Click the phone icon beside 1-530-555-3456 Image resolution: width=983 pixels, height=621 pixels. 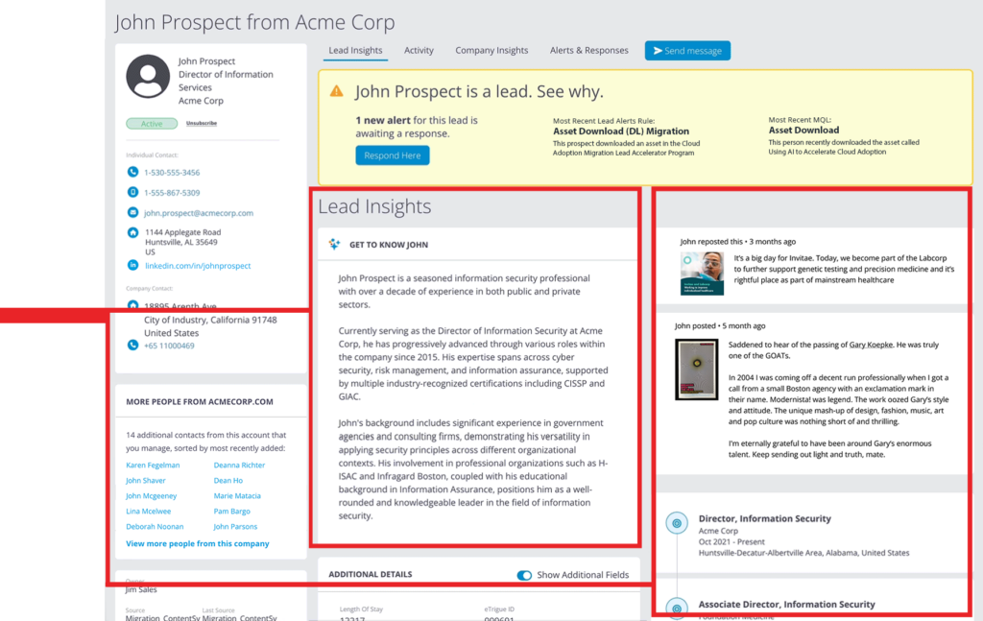(x=132, y=172)
